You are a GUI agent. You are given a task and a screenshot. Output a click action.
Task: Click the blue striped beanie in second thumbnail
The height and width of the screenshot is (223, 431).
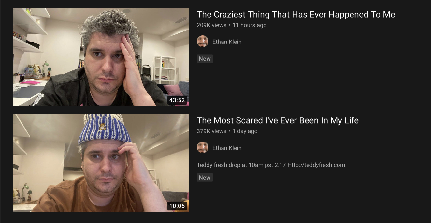[x=104, y=129]
